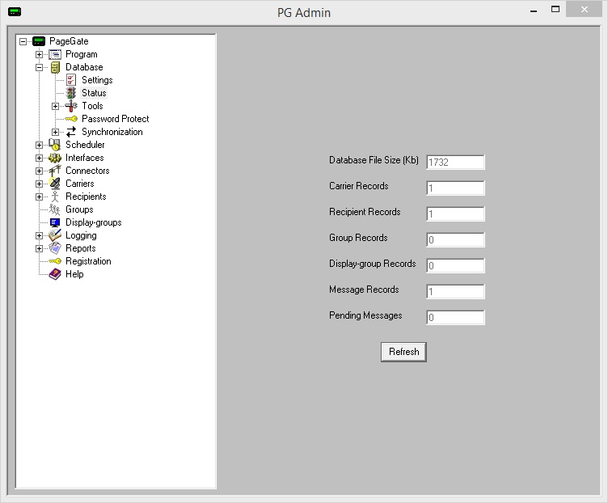Click the Scheduler clock icon
Screen dimensions: 608x503
pos(55,145)
